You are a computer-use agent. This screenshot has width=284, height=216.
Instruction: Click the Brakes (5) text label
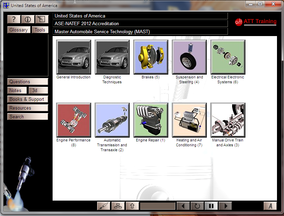(150, 77)
